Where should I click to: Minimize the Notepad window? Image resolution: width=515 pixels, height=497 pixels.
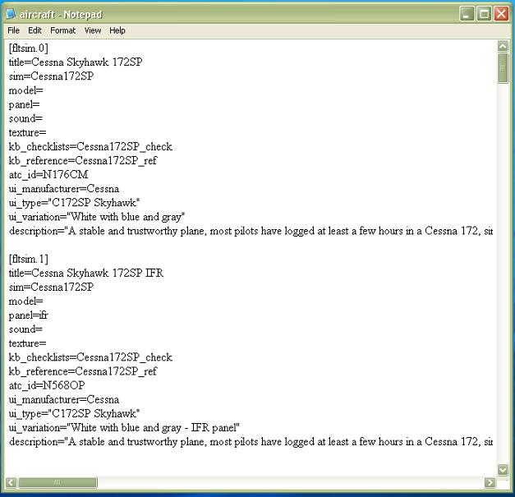(467, 14)
